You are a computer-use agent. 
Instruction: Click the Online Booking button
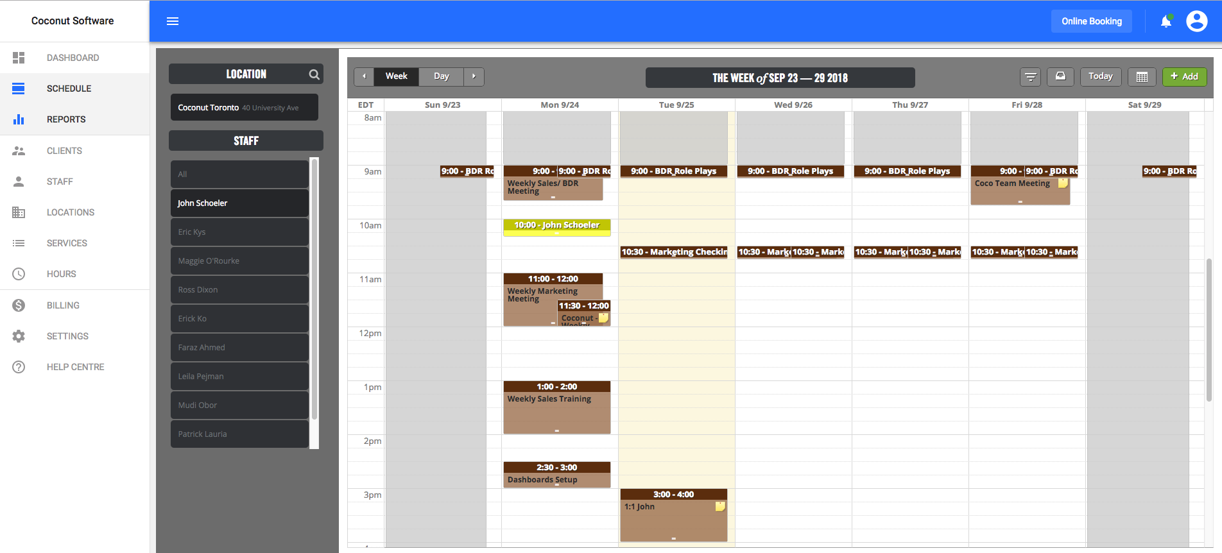click(1091, 21)
